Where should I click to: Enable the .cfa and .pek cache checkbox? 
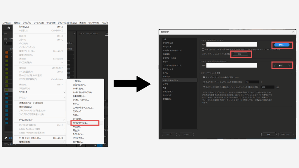[x=203, y=50]
